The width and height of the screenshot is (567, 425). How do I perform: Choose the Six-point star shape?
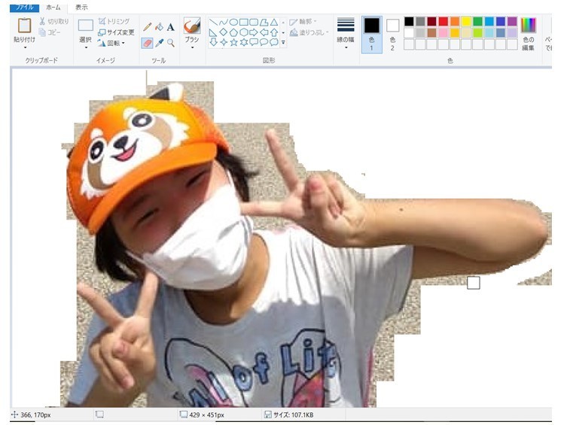tap(244, 42)
